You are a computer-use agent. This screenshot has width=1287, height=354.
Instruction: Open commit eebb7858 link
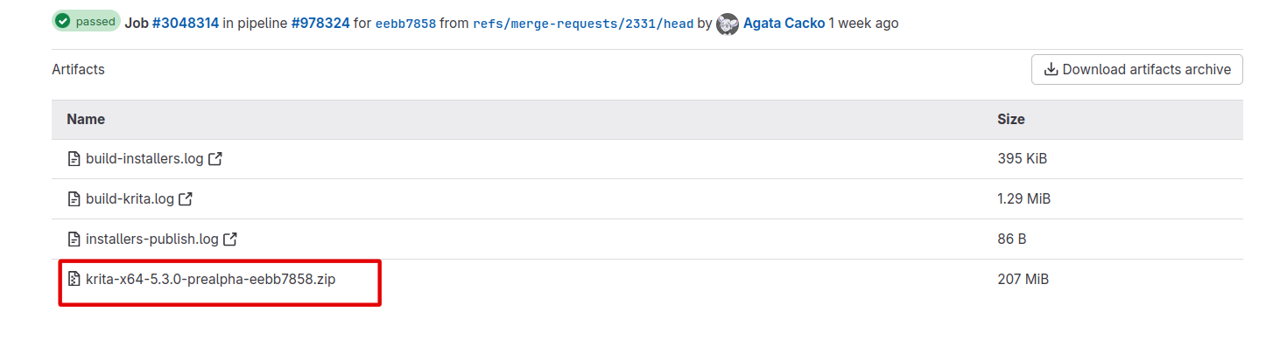[x=405, y=24]
